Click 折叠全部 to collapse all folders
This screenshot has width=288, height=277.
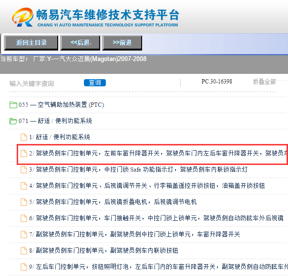pos(264,82)
